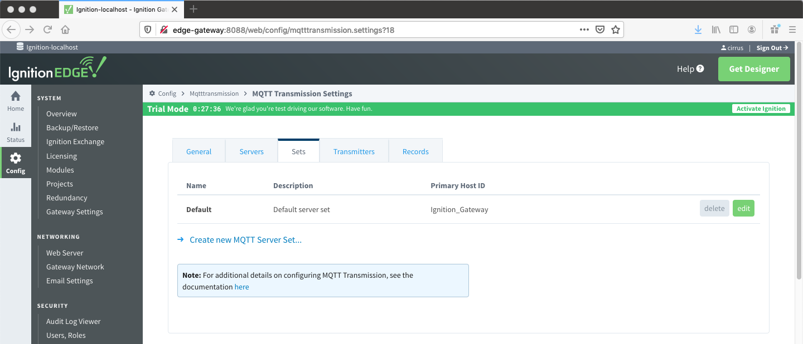The width and height of the screenshot is (803, 344).
Task: Click the tracking protection shield icon
Action: pos(148,30)
